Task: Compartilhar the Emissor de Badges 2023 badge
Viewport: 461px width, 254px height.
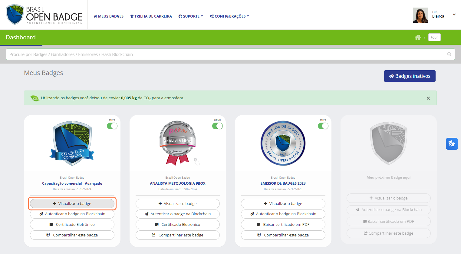Action: coord(283,235)
